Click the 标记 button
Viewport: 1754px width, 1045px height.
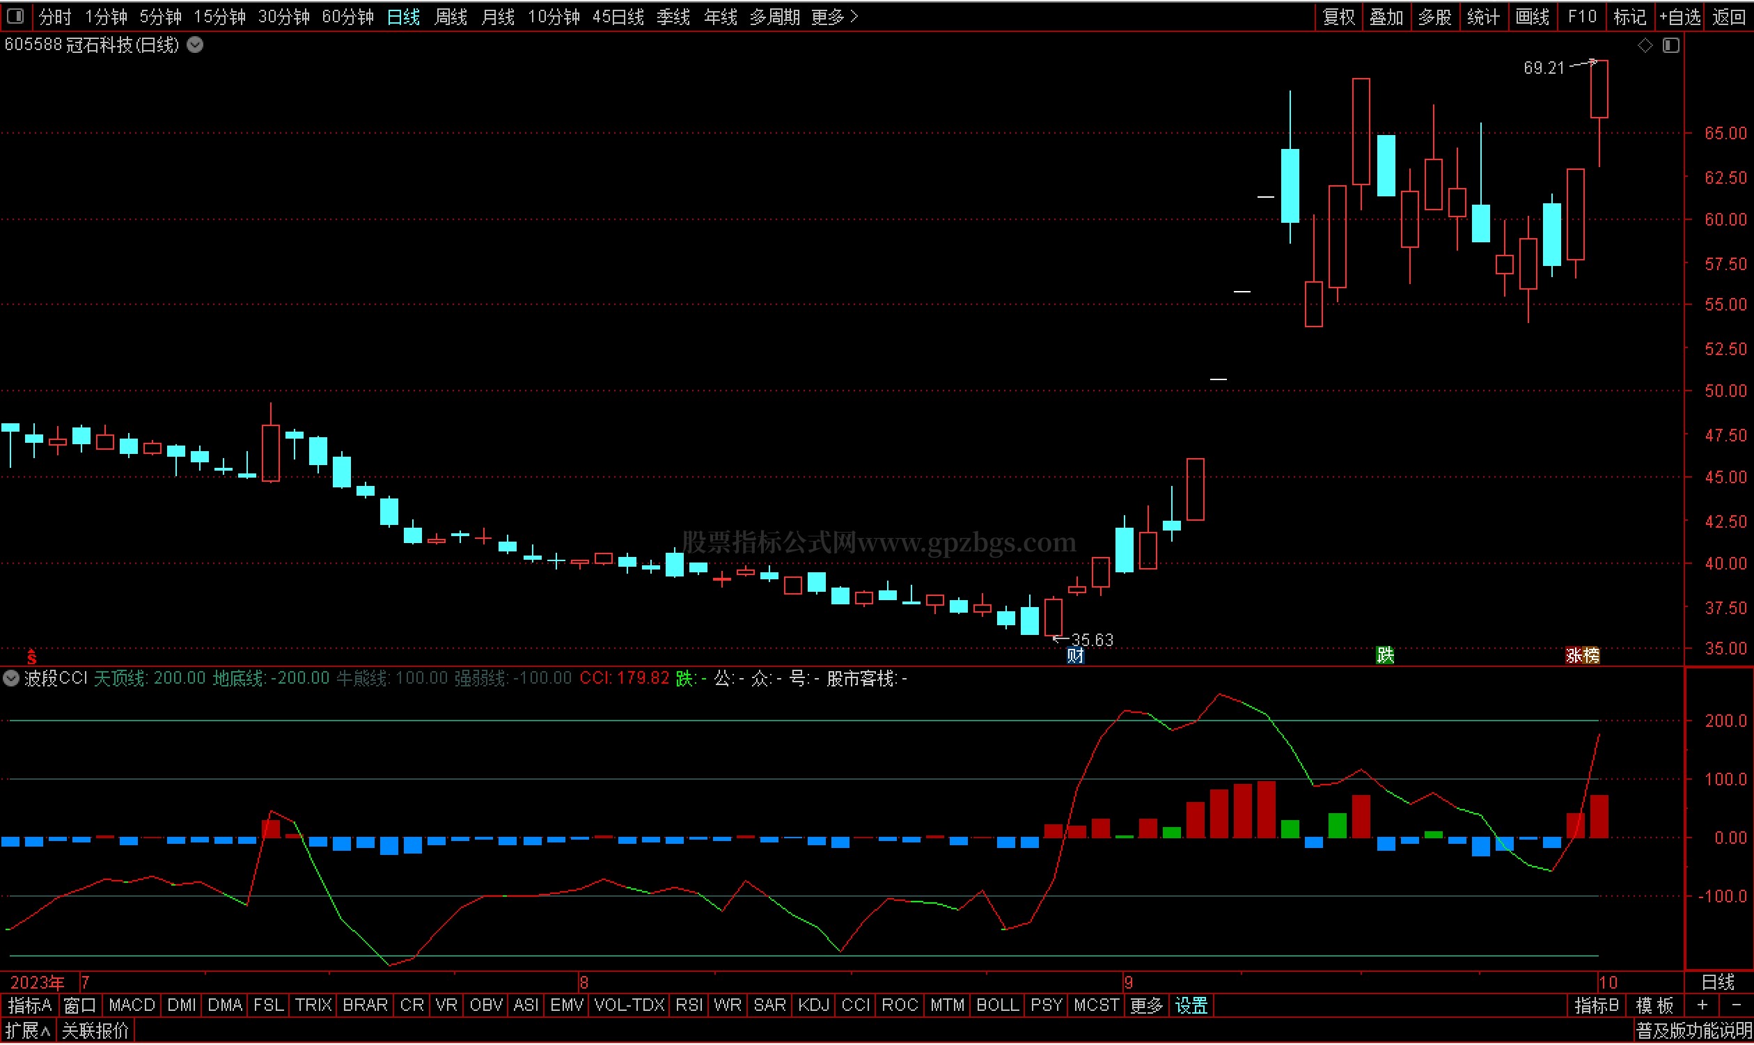[x=1630, y=17]
